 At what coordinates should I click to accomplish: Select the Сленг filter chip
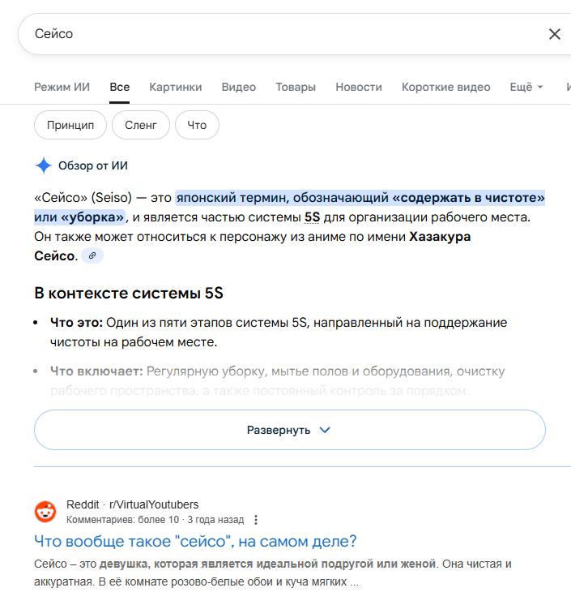141,125
